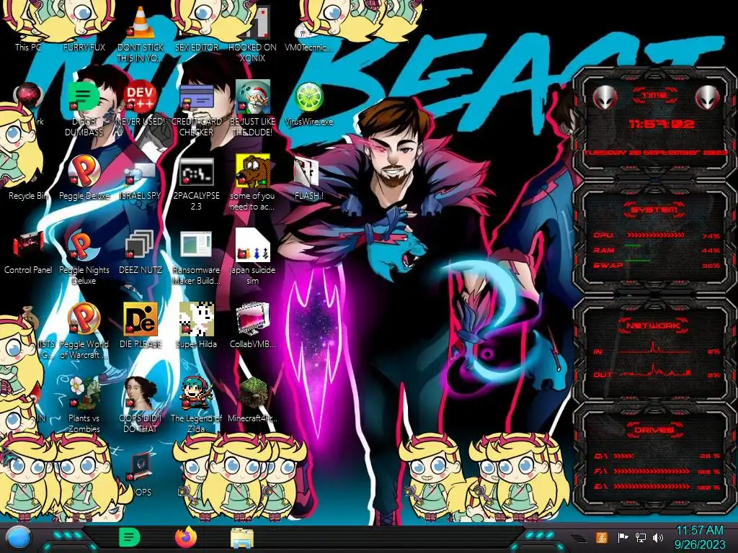Launch Peggle Nights Deluxe
Image resolution: width=738 pixels, height=553 pixels.
[84, 258]
